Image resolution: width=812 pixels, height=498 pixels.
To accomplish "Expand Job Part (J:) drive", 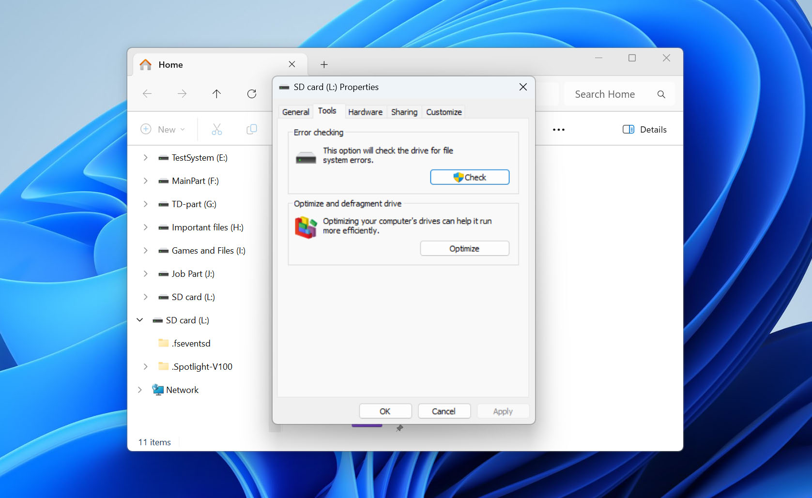I will tap(145, 274).
